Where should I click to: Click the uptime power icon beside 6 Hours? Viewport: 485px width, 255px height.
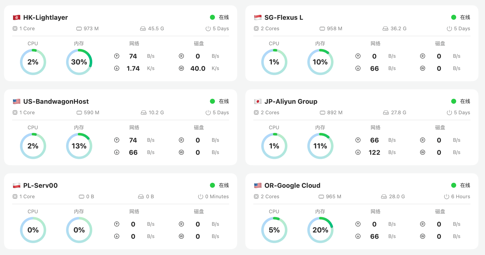click(446, 197)
